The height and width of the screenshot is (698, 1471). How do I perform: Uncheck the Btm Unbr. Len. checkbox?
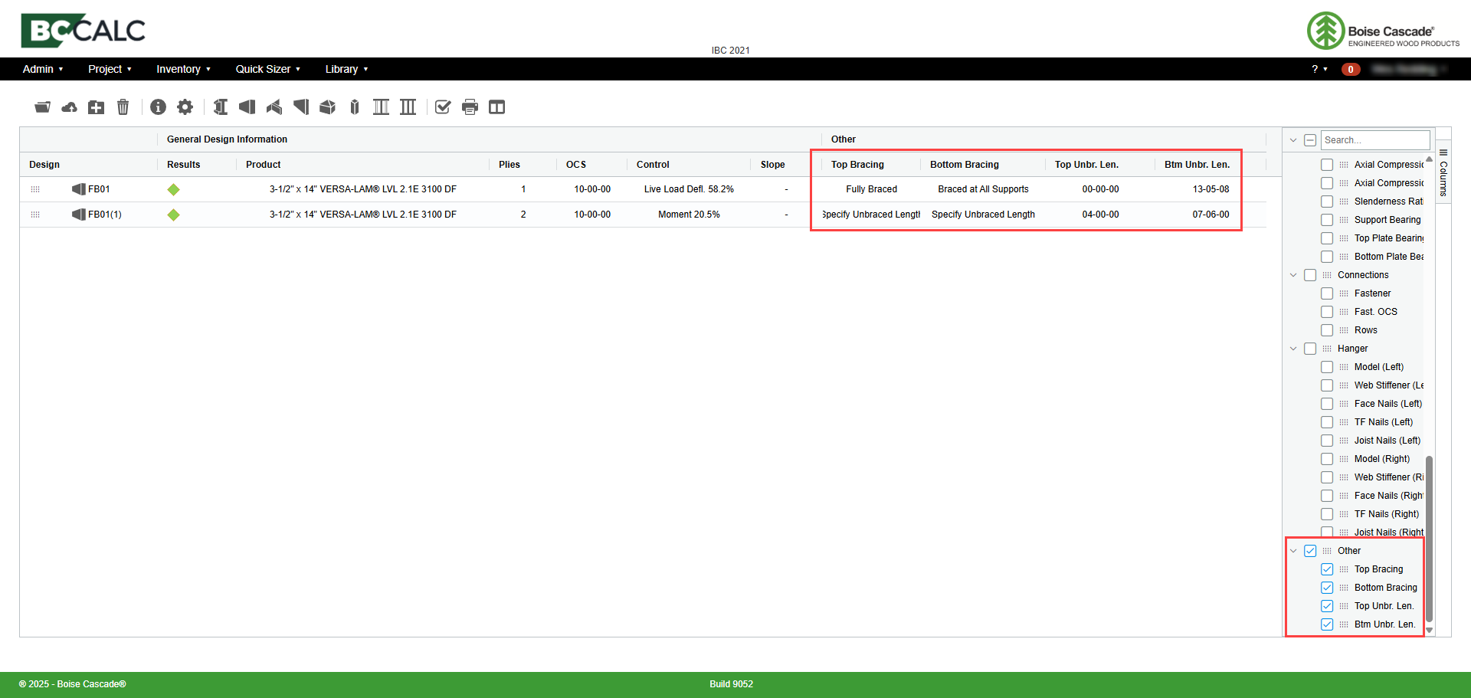point(1327,624)
